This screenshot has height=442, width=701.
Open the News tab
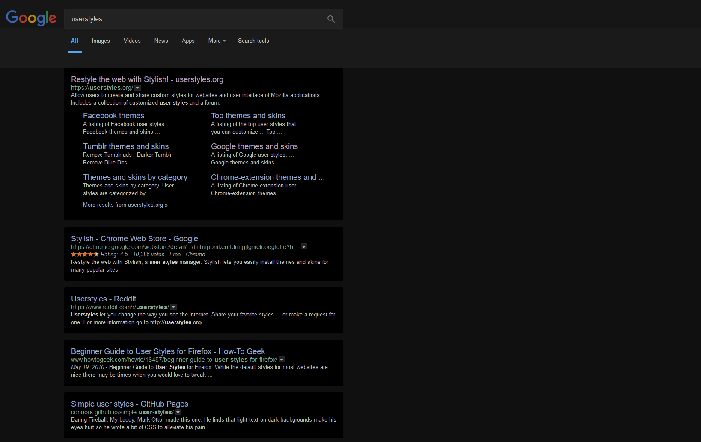click(161, 41)
